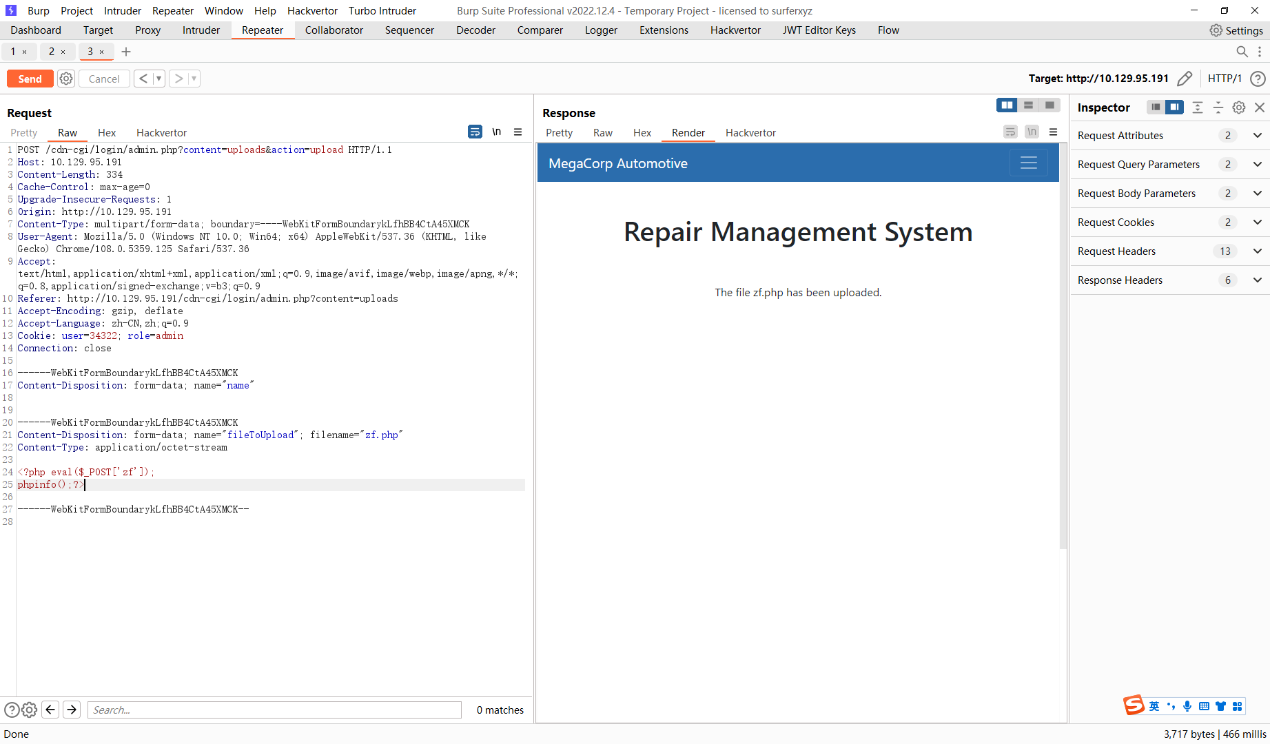Open next request history dropdown arrow
Screen dimensions: 1270x744
click(194, 79)
